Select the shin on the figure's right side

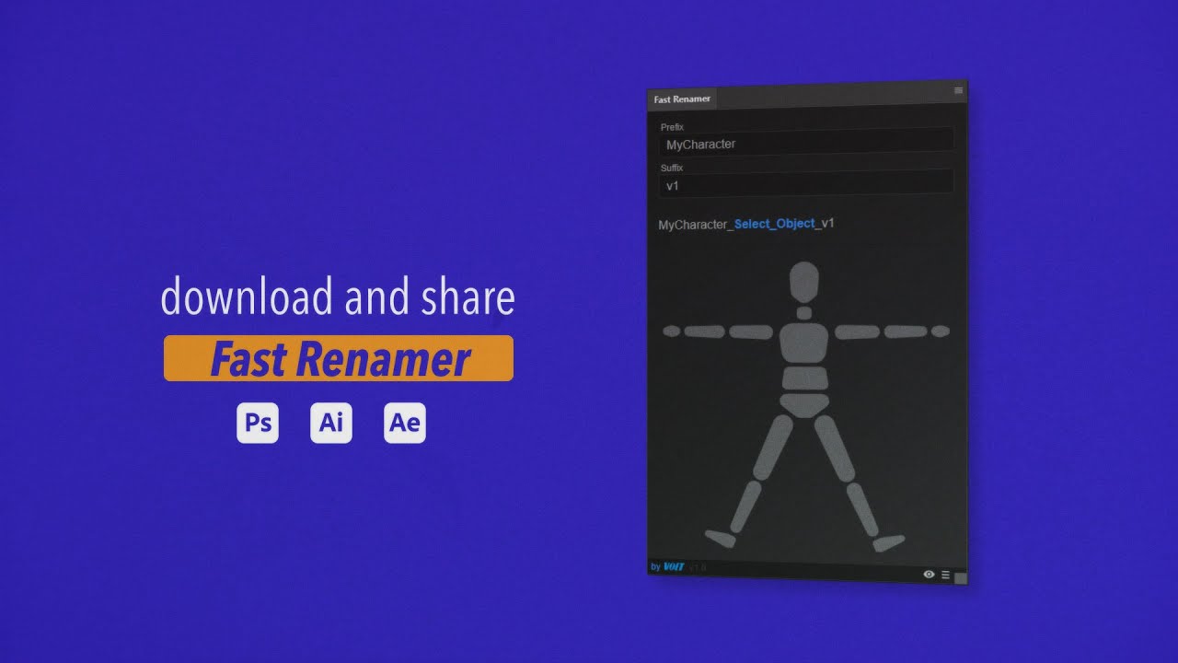point(863,507)
